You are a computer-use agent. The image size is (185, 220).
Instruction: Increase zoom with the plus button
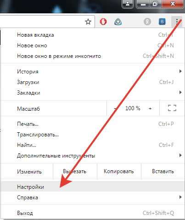tap(150, 108)
